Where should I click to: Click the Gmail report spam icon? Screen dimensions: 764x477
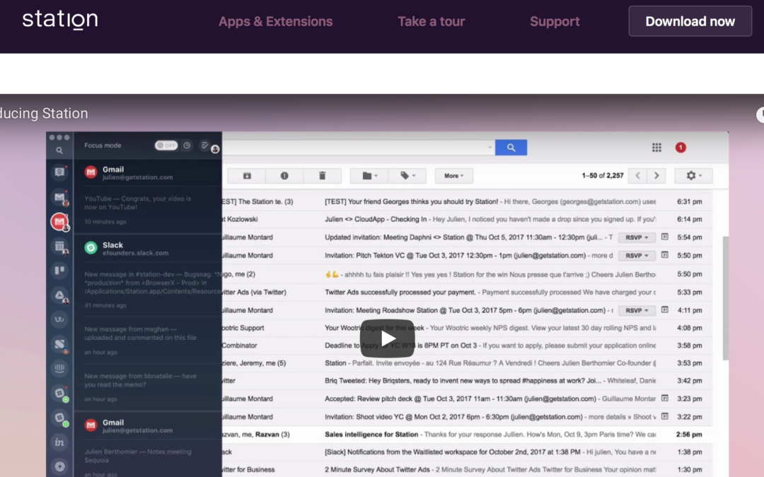coord(284,176)
